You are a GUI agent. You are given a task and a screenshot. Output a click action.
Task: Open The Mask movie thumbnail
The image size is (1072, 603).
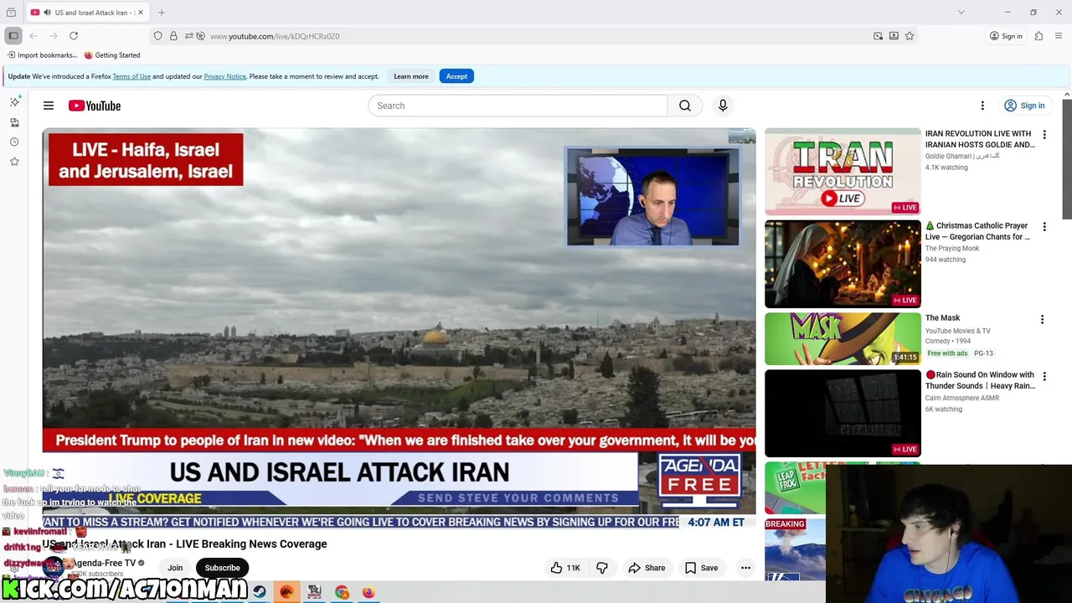(843, 339)
